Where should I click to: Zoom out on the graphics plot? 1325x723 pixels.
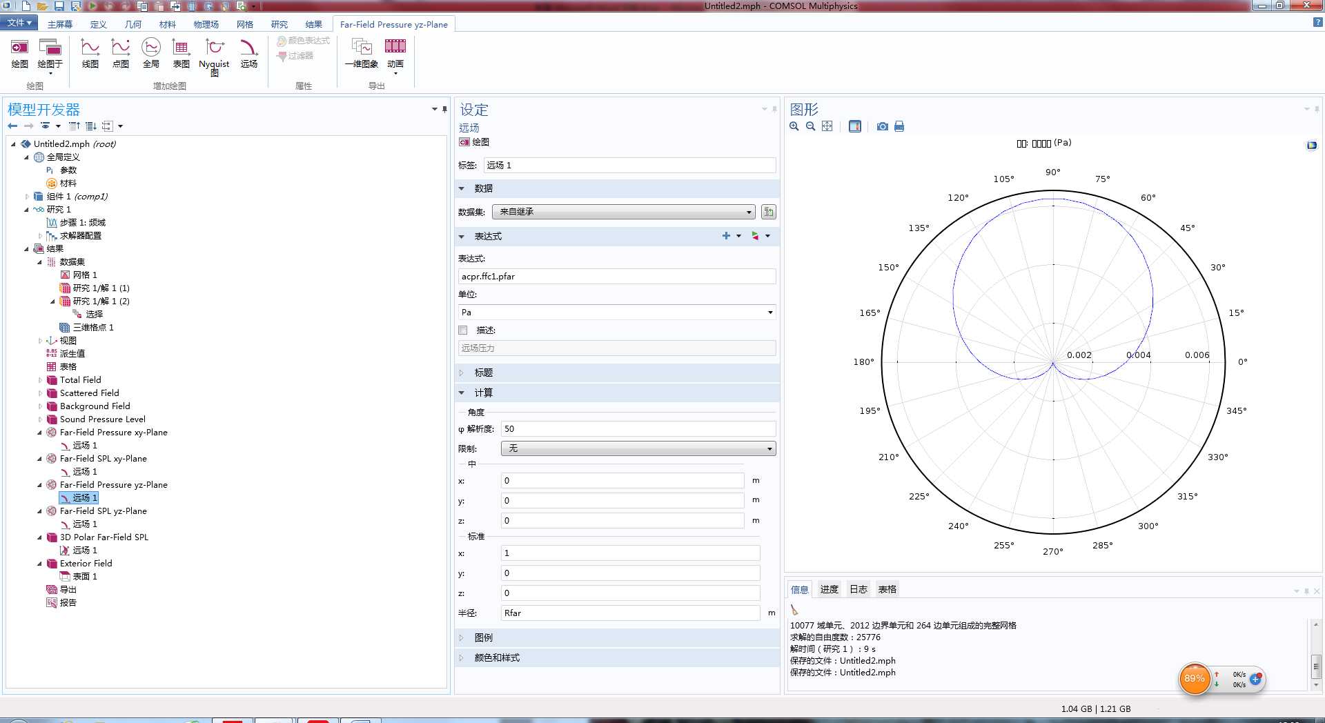coord(811,126)
